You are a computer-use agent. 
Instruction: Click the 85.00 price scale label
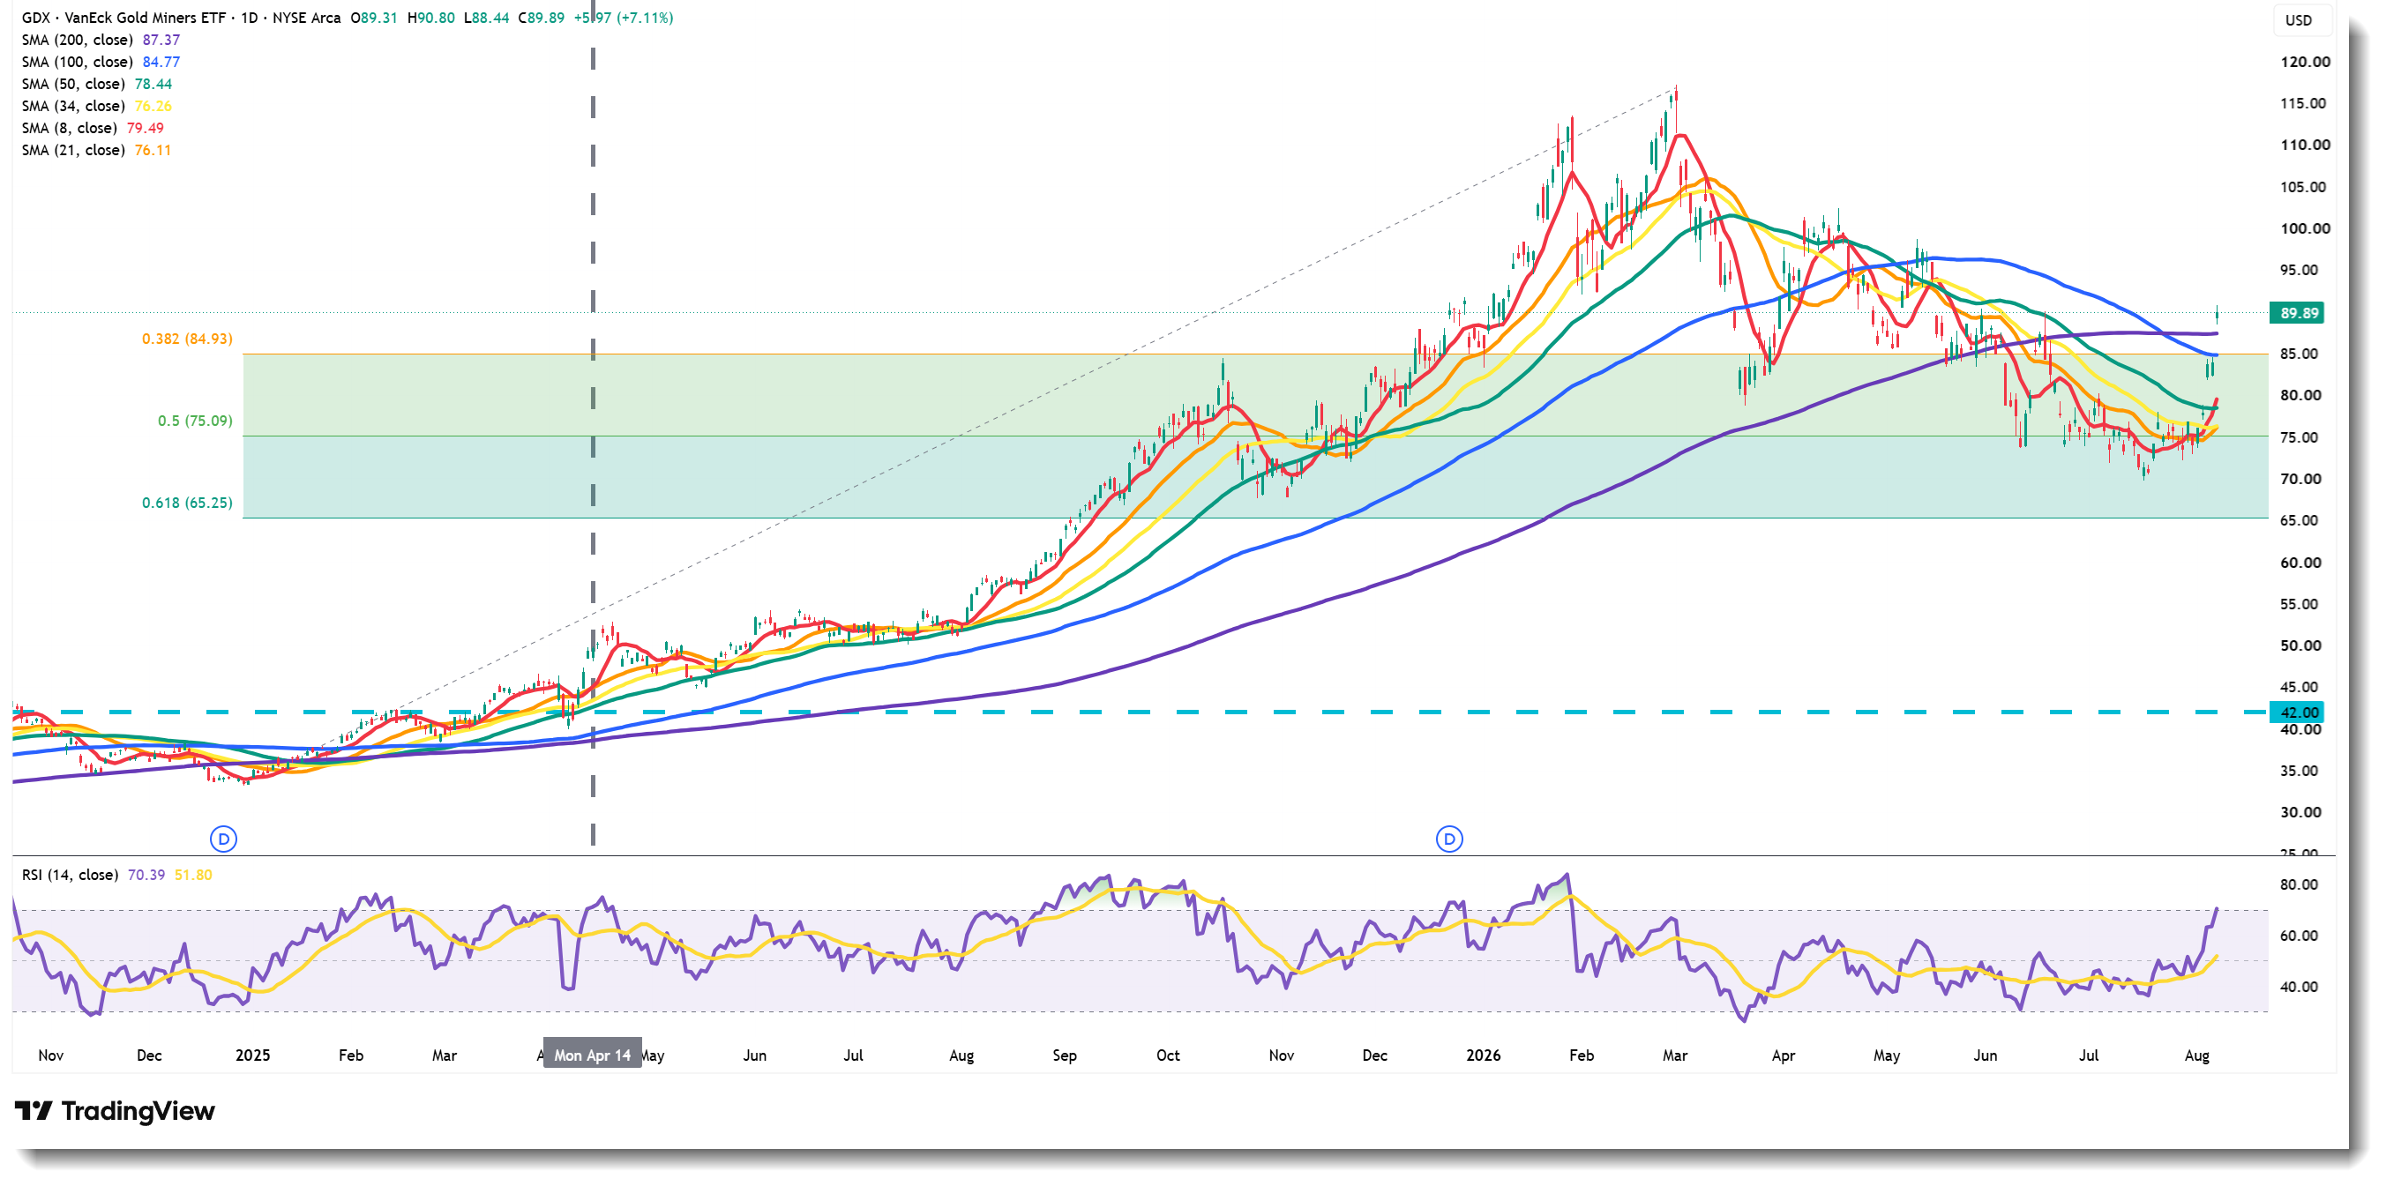pyautogui.click(x=2300, y=354)
